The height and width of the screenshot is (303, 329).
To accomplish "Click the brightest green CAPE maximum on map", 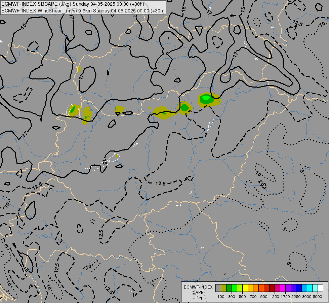I will pos(206,98).
